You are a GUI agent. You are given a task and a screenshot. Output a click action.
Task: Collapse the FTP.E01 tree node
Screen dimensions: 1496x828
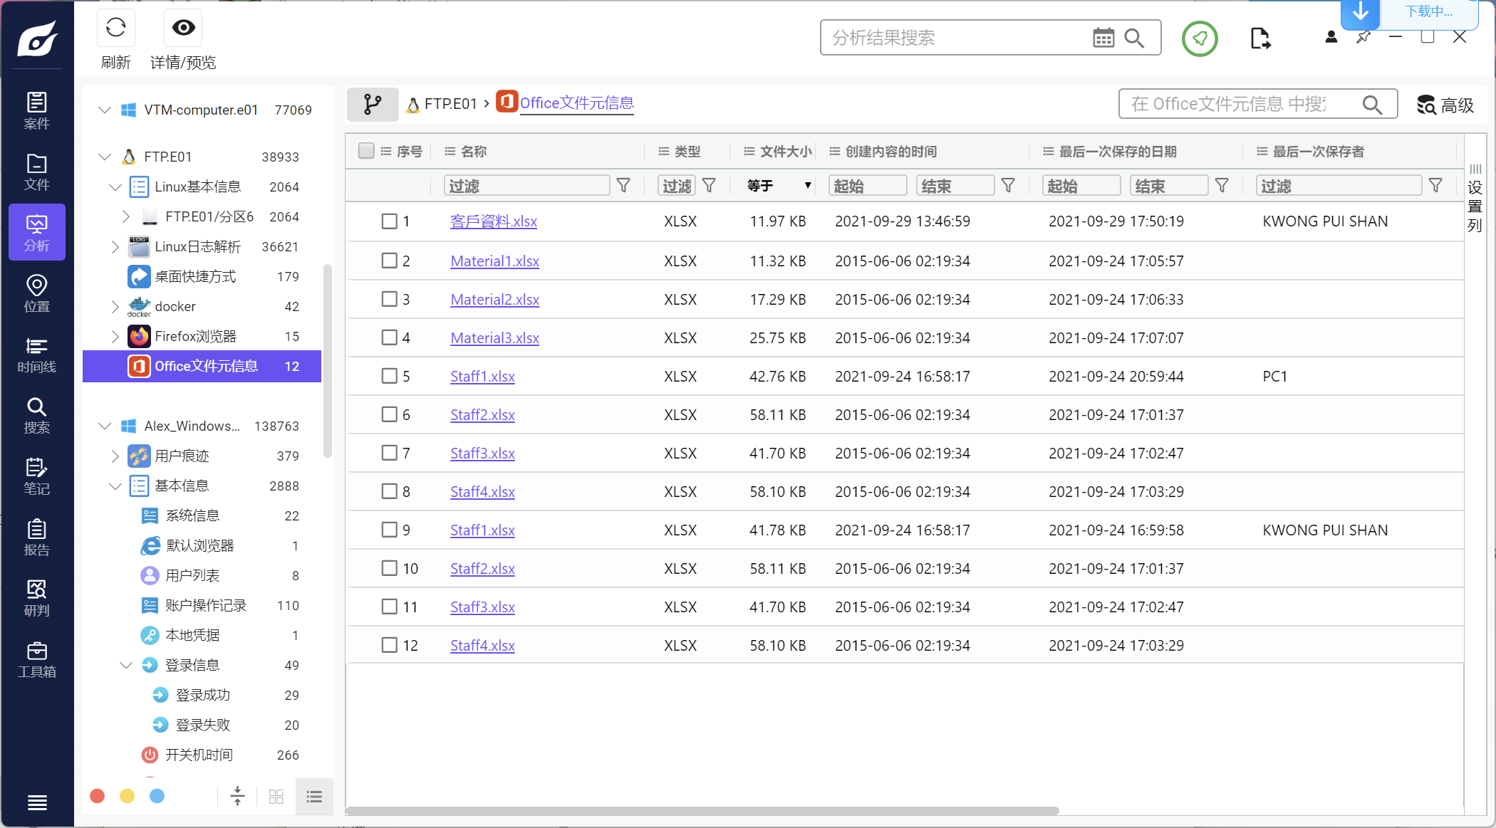click(105, 157)
